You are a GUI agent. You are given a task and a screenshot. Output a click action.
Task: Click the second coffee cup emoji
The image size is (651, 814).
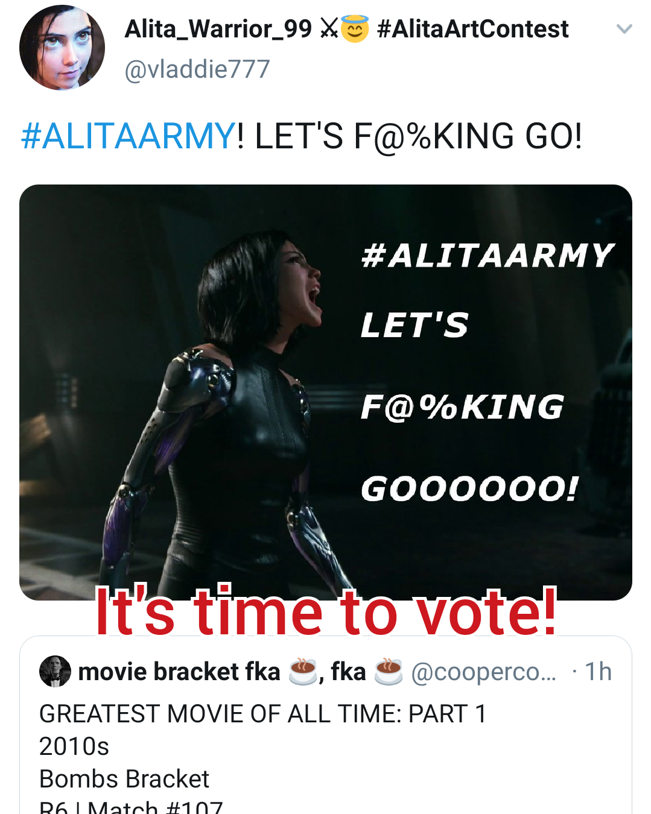pyautogui.click(x=389, y=672)
